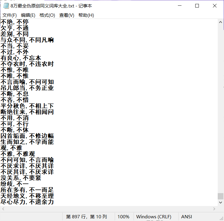
Task: Click the vertical scrollbar down arrow
Action: click(220, 203)
